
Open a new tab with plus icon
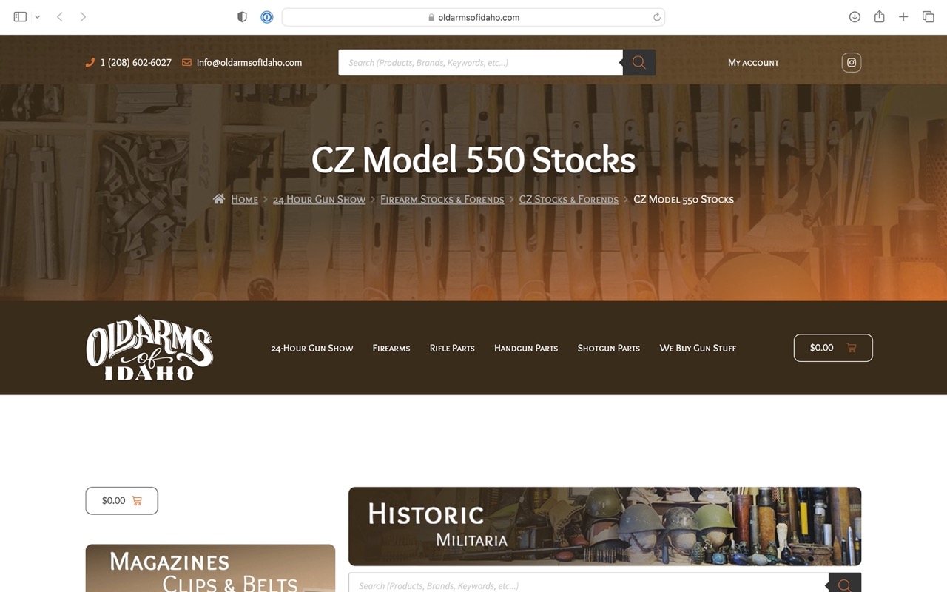[903, 16]
